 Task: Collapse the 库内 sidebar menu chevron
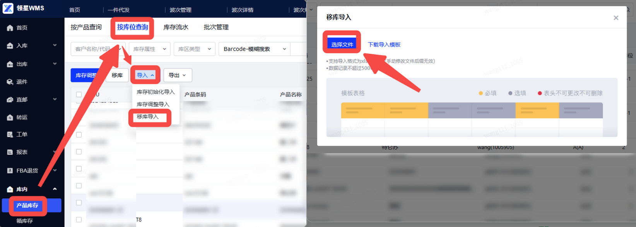pyautogui.click(x=55, y=189)
